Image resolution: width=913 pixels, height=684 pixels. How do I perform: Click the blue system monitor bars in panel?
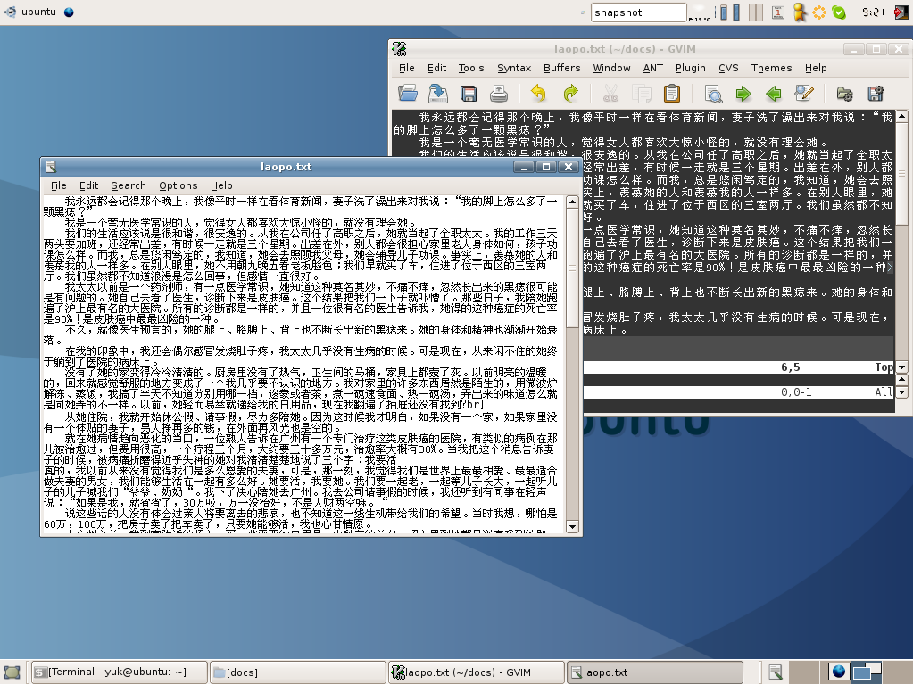(729, 12)
